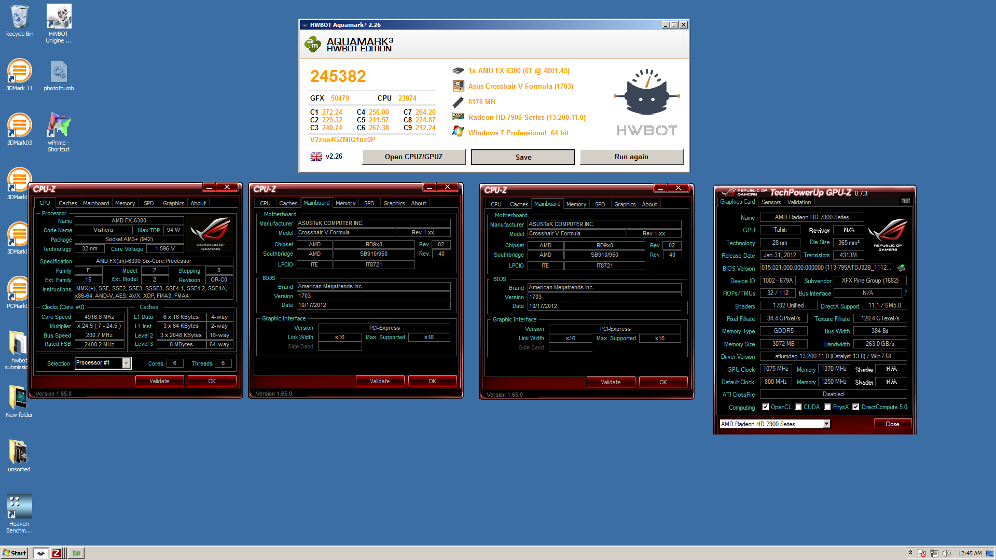996x560 pixels.
Task: Launch the 3DMark03 desktop shortcut
Action: click(x=19, y=130)
